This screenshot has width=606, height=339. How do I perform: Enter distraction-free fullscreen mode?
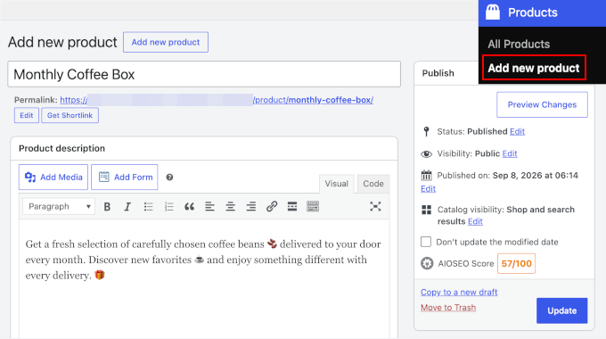tap(375, 207)
